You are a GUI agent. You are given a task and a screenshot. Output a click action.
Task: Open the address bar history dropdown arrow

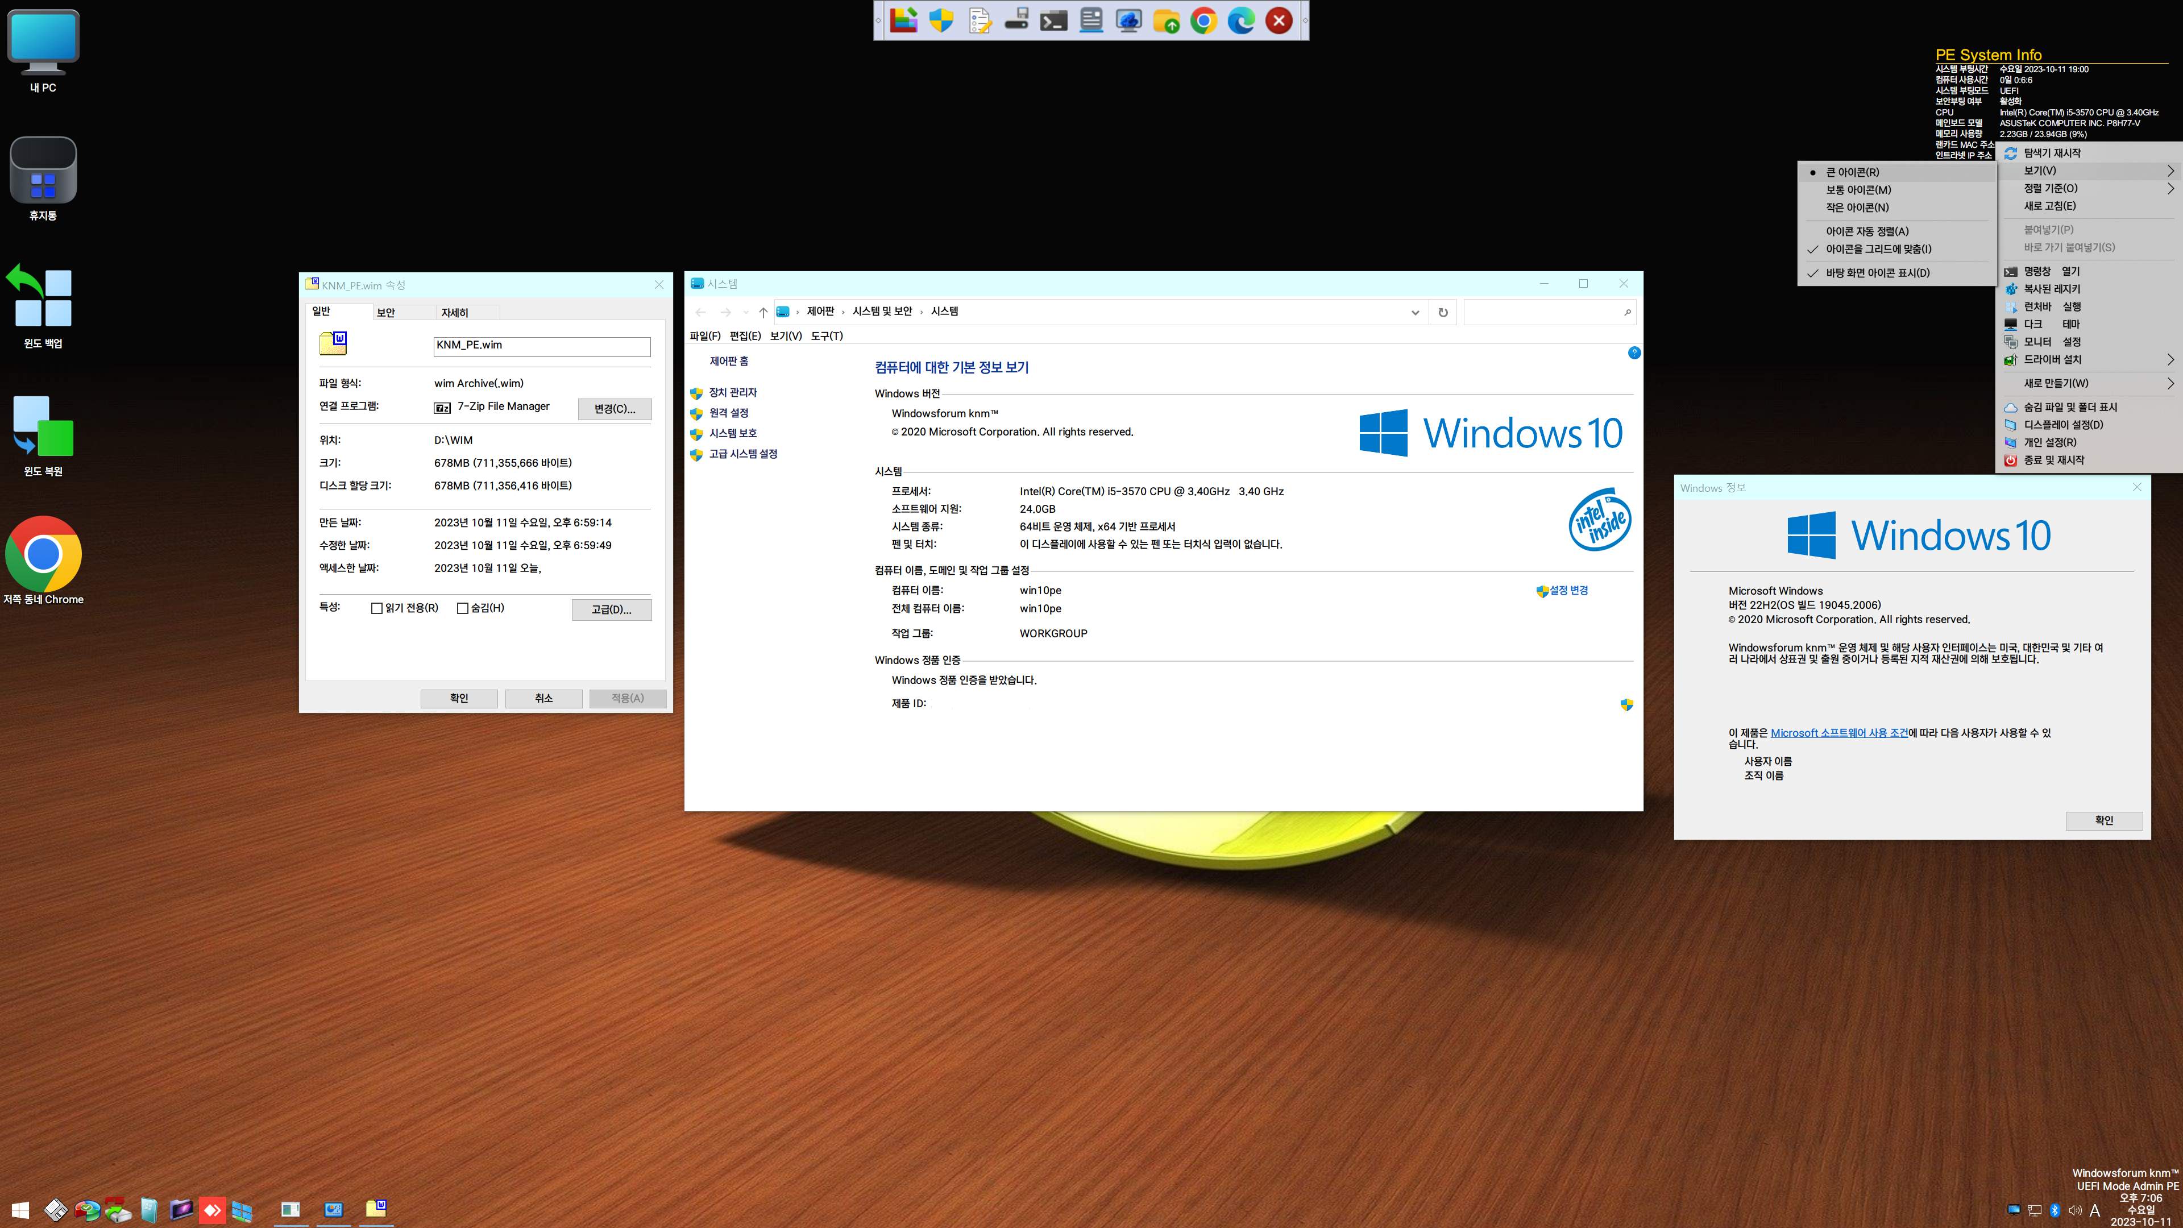pyautogui.click(x=1414, y=313)
